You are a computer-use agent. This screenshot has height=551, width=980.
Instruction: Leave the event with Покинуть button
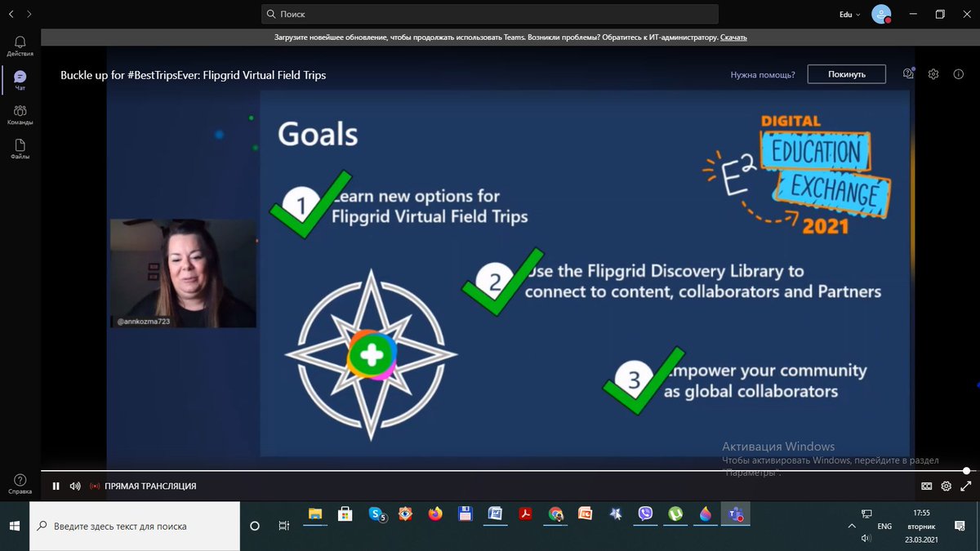847,74
